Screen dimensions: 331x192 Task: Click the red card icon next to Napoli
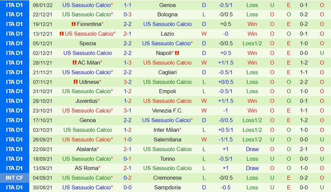tap(177, 53)
